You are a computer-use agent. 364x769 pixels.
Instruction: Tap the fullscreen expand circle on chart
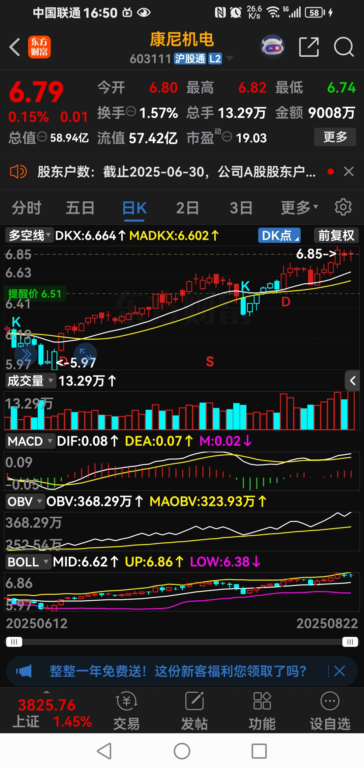point(85,354)
